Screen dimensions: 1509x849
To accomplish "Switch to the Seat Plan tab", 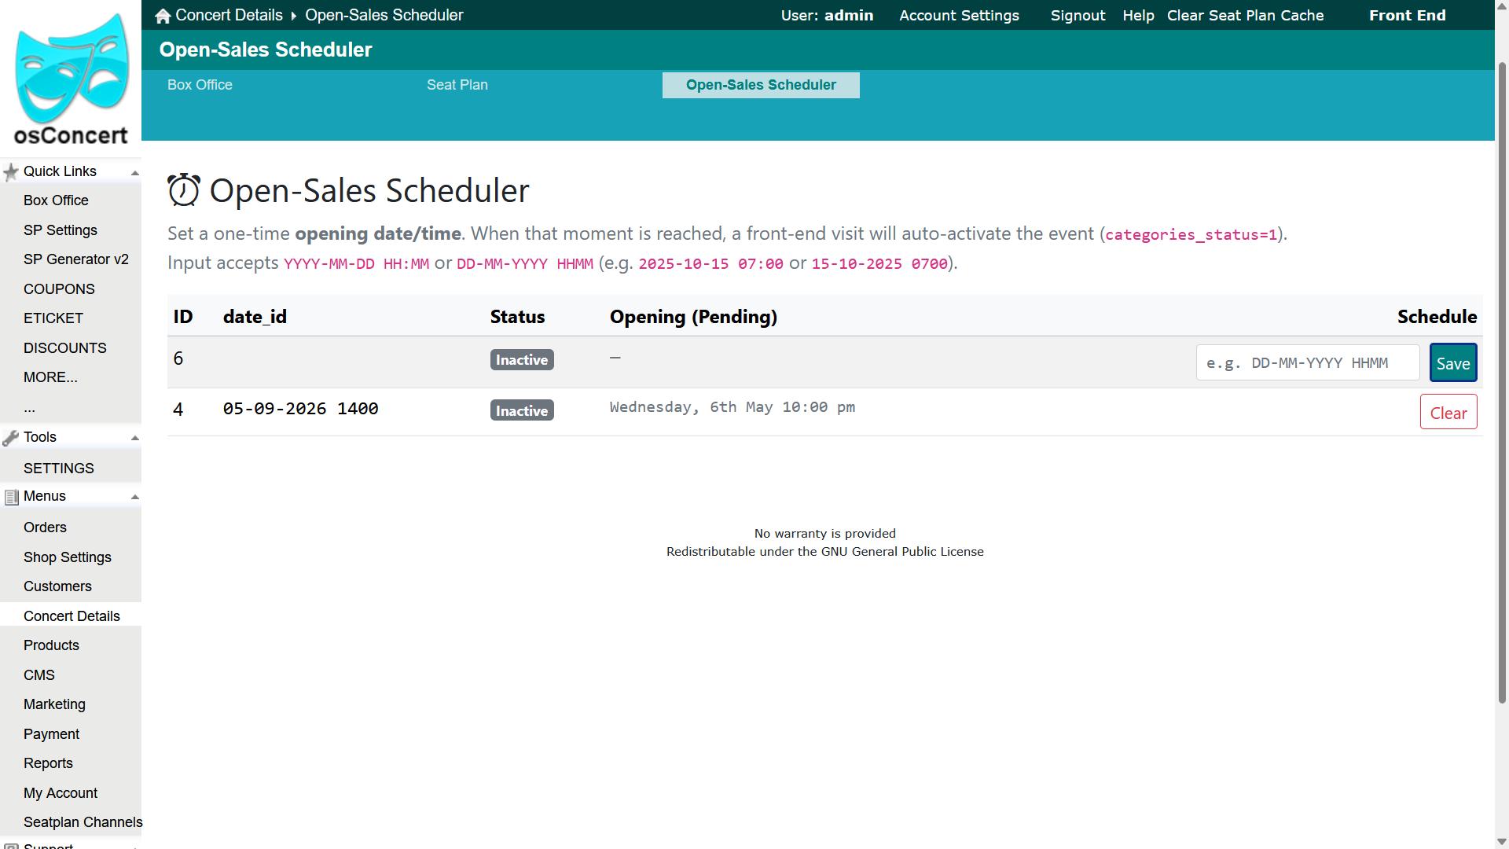I will pos(457,85).
